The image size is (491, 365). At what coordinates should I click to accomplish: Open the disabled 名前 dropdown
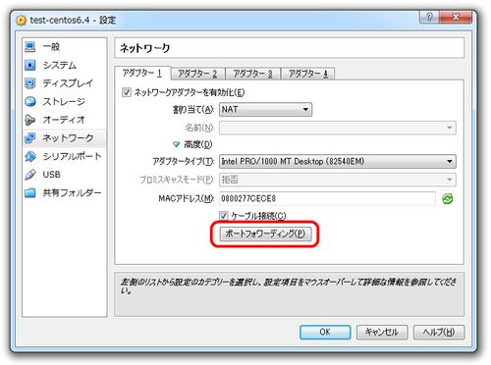(338, 128)
